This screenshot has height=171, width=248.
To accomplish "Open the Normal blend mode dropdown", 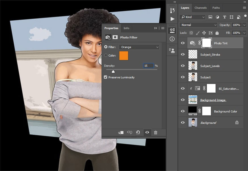I will 199,25.
